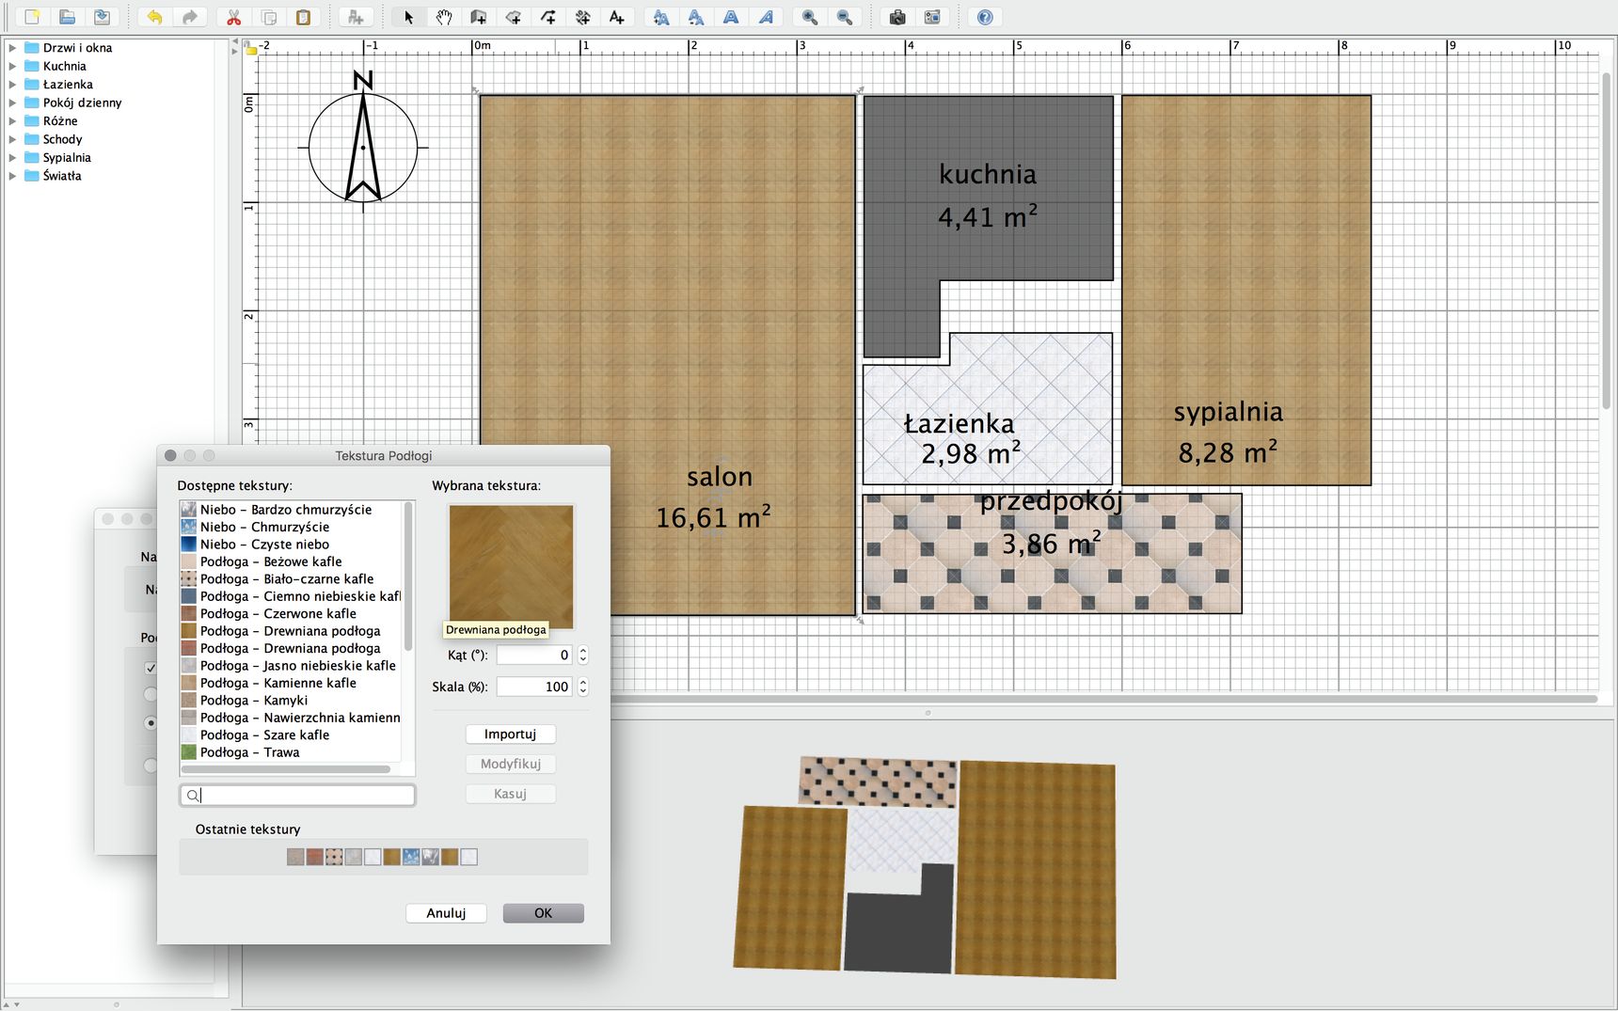Click the undo arrow icon
This screenshot has width=1618, height=1011.
pyautogui.click(x=155, y=17)
